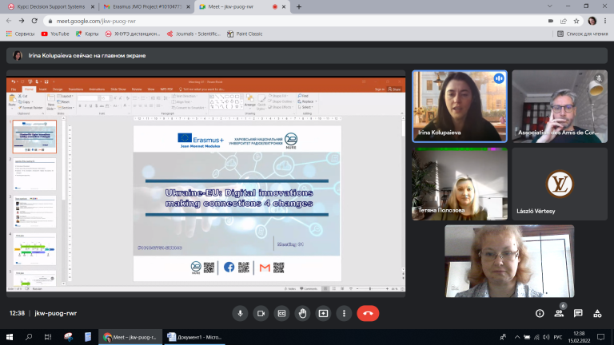Open the Windows notification center

(600, 337)
